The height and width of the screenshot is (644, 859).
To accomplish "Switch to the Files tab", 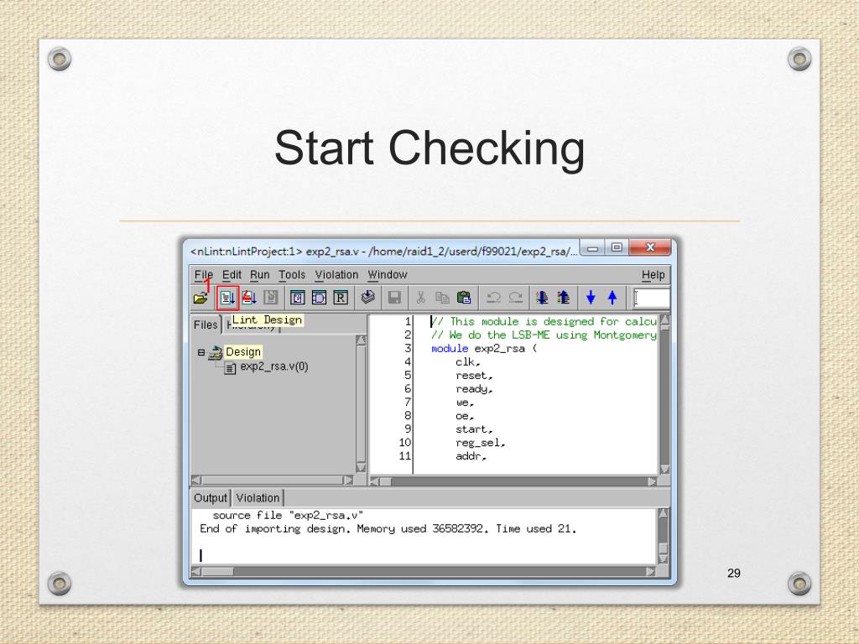I will pos(206,325).
